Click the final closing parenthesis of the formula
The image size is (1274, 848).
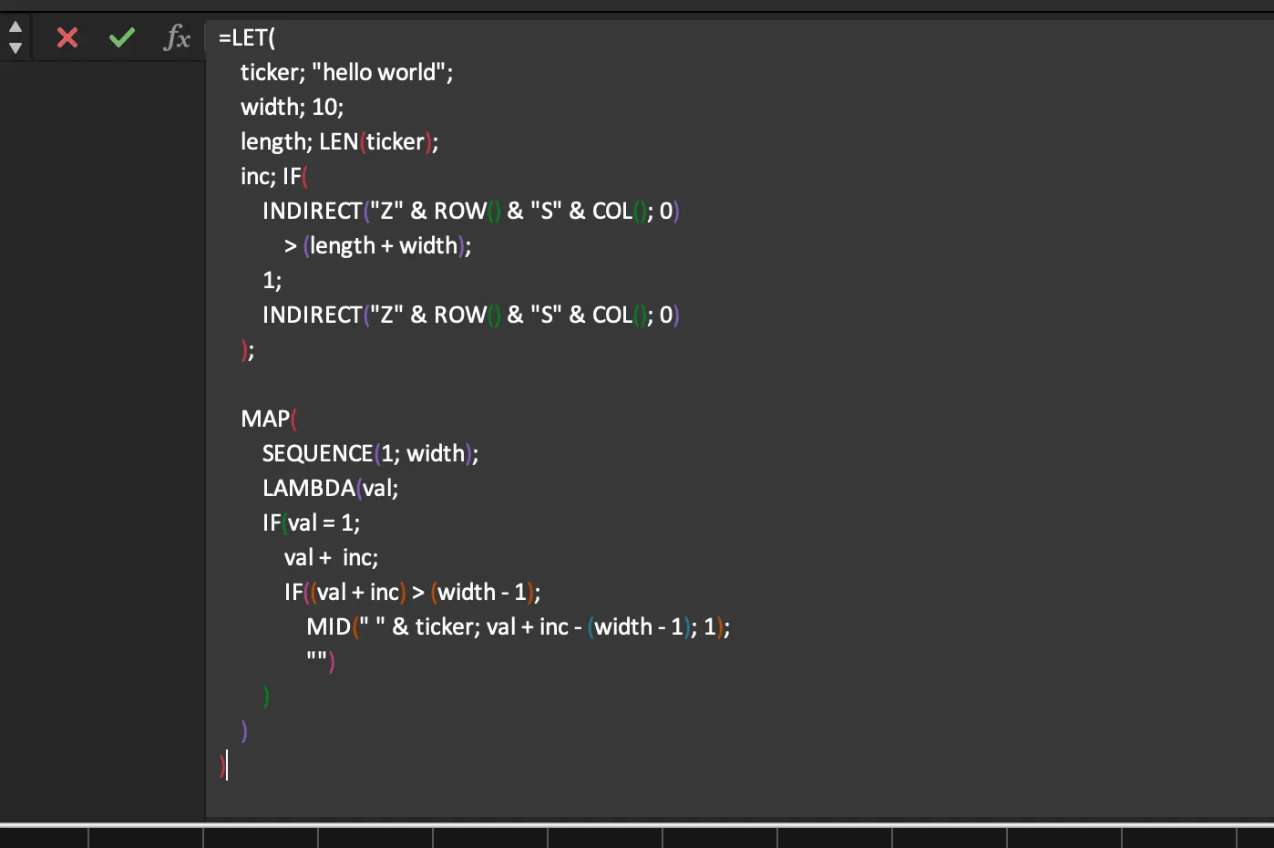click(x=223, y=767)
